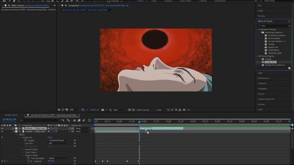The height and width of the screenshot is (165, 294).
Task: Select Twixtor Pro, Vectors In preset
Action: (275, 65)
